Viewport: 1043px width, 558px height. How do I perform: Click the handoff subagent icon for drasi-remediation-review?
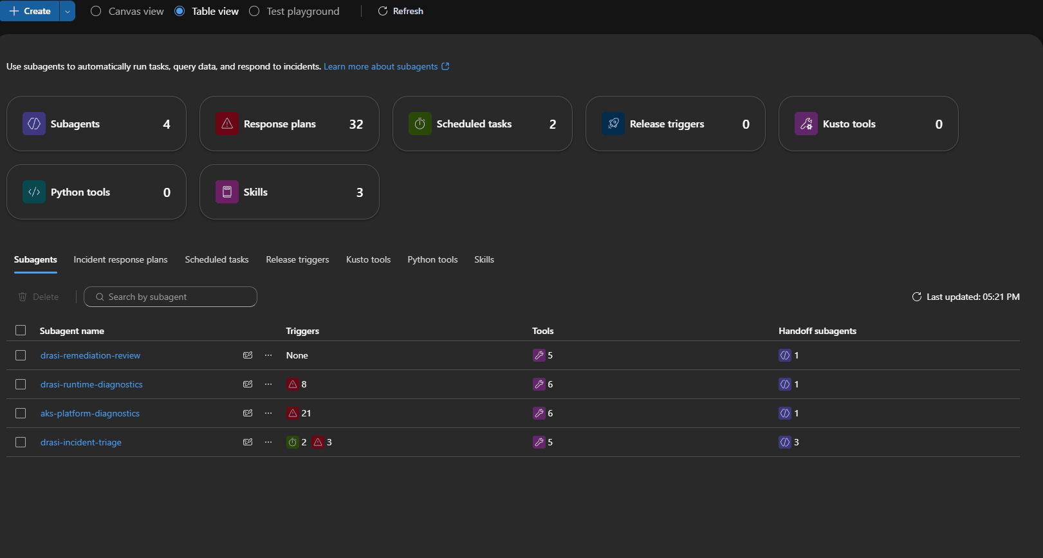(785, 355)
